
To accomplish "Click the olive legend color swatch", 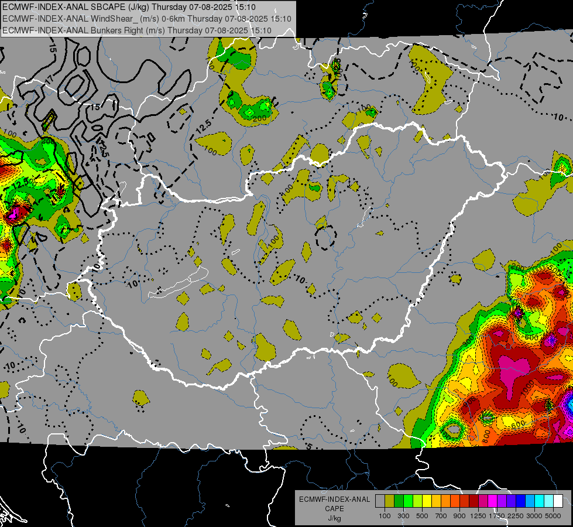I will [x=389, y=501].
